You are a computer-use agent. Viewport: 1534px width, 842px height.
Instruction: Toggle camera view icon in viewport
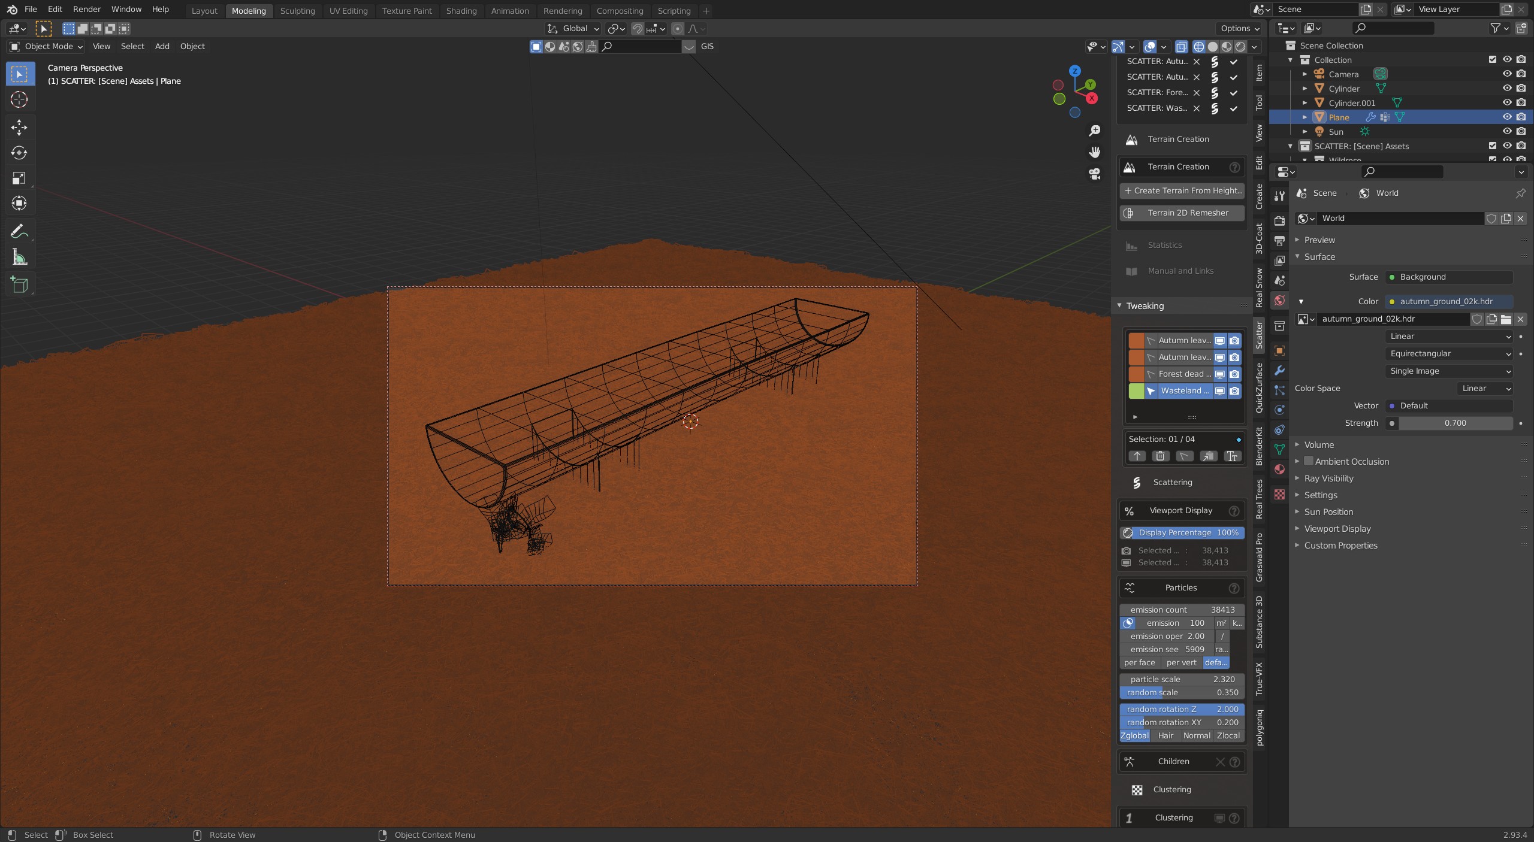tap(1095, 174)
